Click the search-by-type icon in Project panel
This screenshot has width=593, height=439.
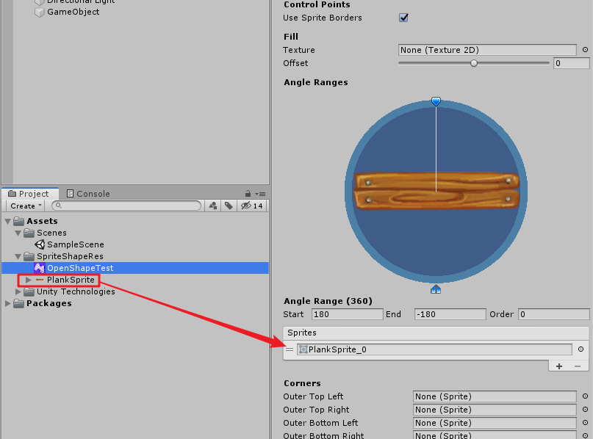(x=214, y=206)
